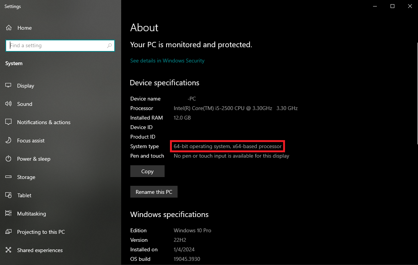Click the Tablet icon
The image size is (418, 265).
click(x=8, y=195)
